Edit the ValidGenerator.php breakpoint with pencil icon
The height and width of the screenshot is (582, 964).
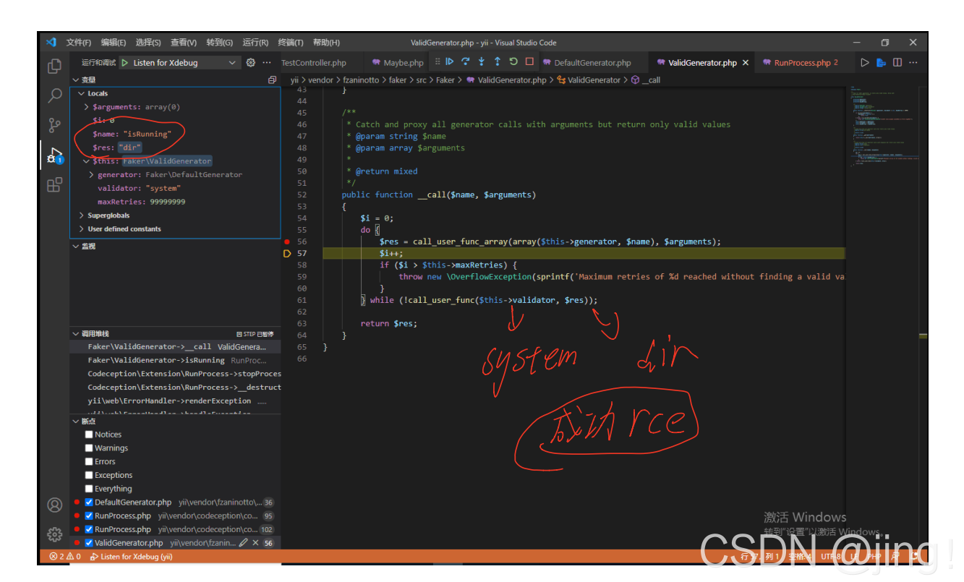(244, 542)
